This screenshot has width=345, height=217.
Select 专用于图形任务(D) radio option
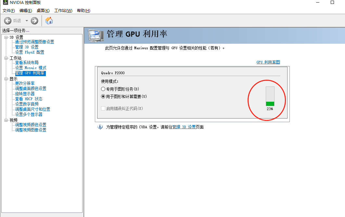point(103,89)
